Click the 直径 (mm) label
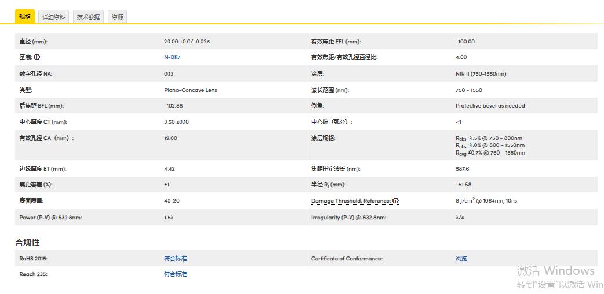The width and height of the screenshot is (604, 294). [34, 42]
